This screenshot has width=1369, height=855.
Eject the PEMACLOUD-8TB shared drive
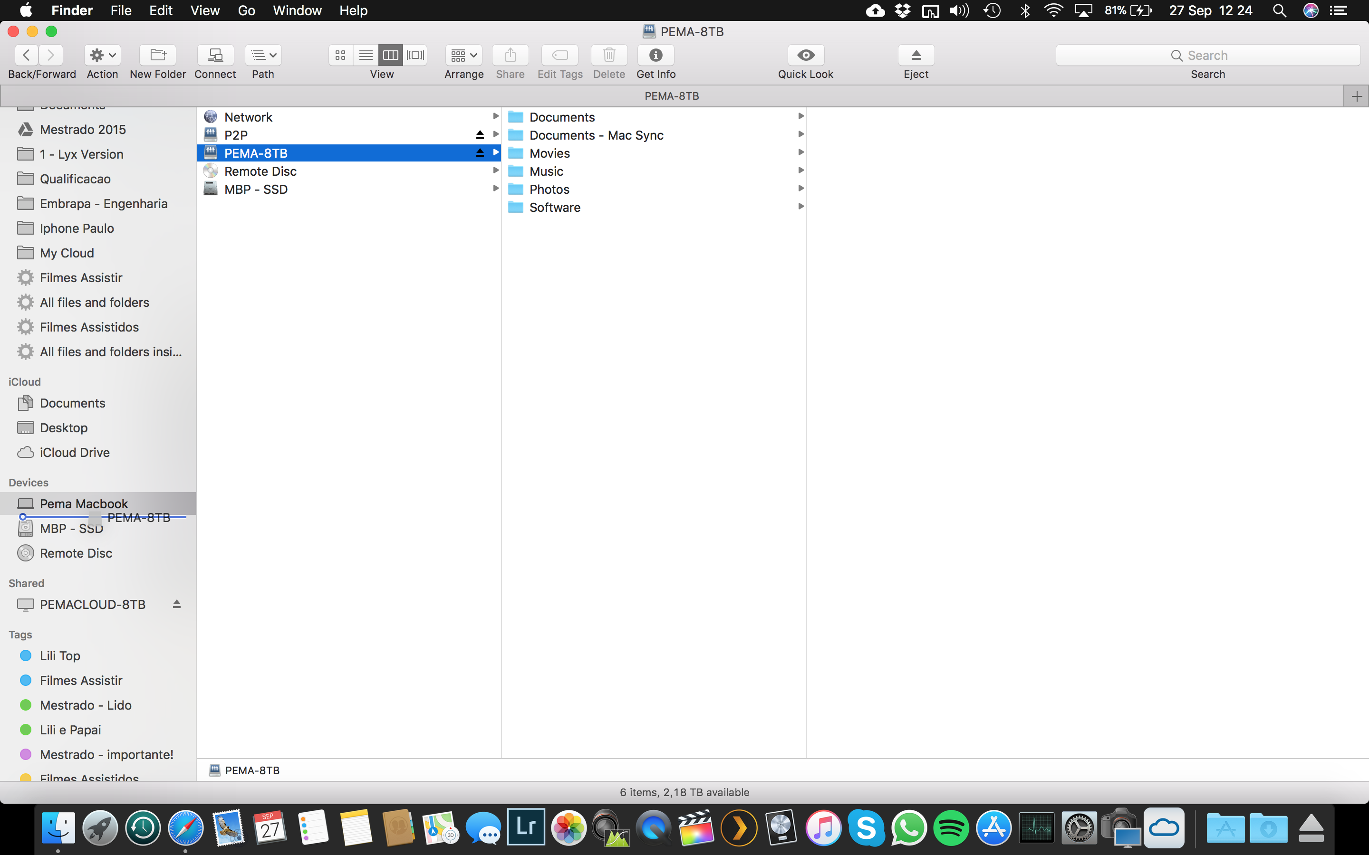[x=176, y=604]
